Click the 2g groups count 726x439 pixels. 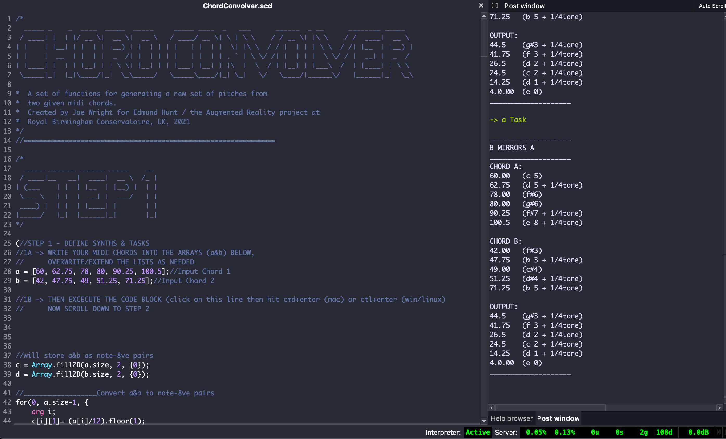644,432
